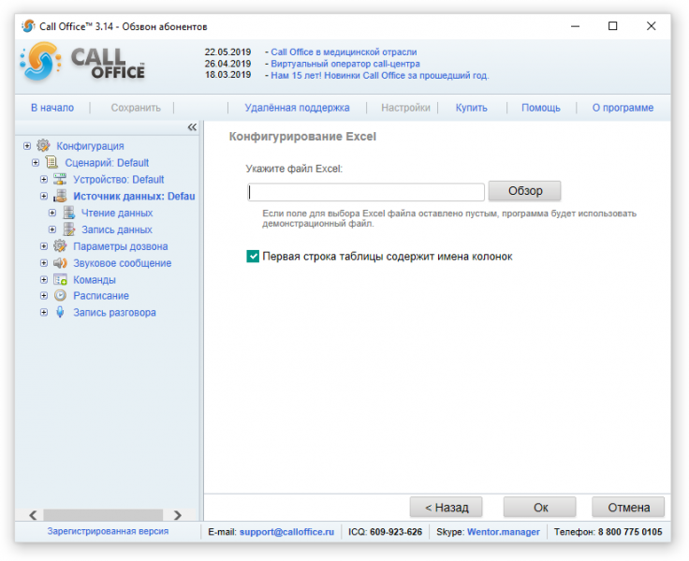Expand the Команды node
Screen dimensions: 689x561
[x=44, y=279]
